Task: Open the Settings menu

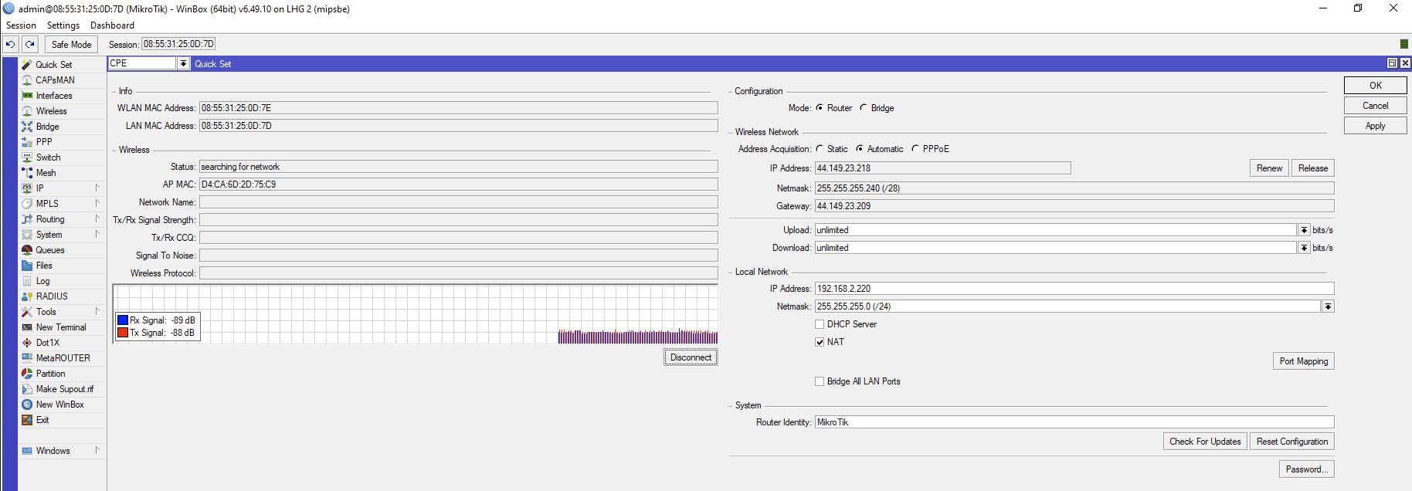Action: (63, 25)
